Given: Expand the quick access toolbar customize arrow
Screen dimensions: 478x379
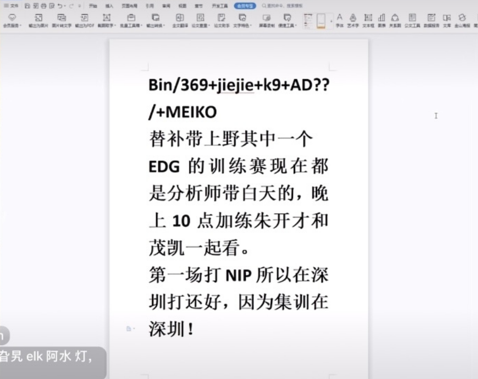Looking at the screenshot, I should pyautogui.click(x=80, y=6).
